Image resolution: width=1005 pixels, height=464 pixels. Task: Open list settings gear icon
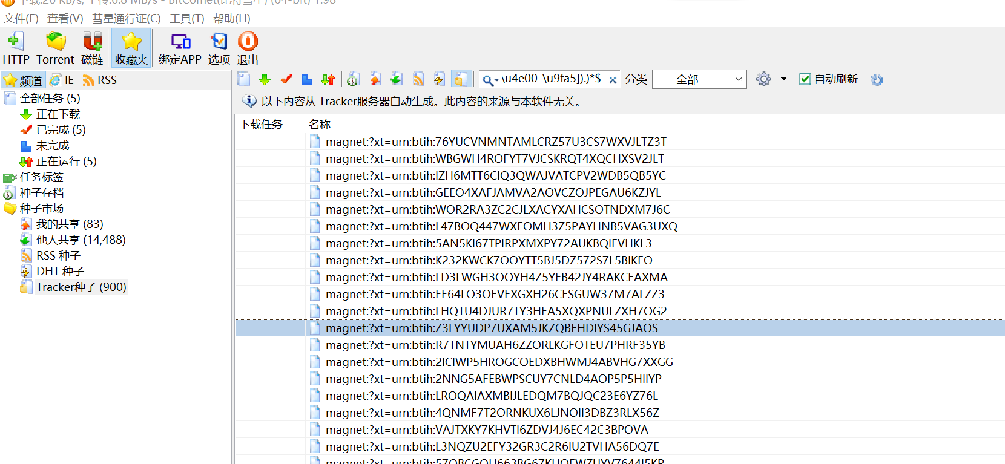pos(763,79)
